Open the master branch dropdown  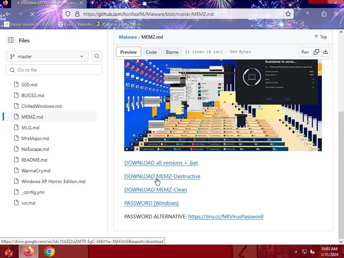(47, 56)
